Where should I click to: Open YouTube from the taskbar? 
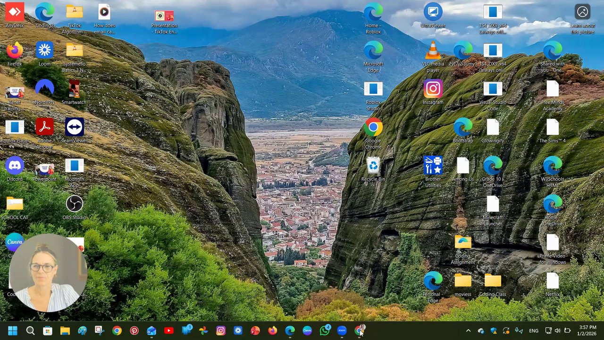(x=168, y=331)
